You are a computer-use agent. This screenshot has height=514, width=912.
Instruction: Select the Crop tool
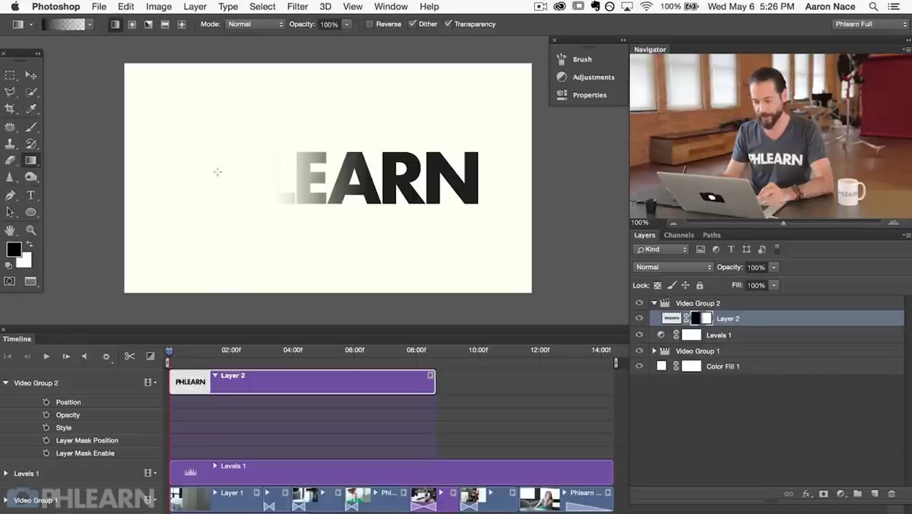point(10,109)
